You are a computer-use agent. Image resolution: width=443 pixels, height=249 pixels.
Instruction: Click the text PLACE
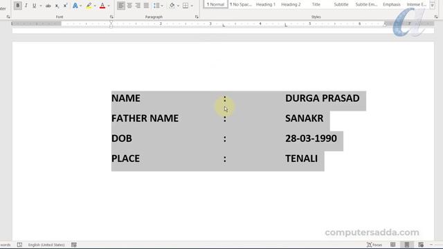[126, 158]
